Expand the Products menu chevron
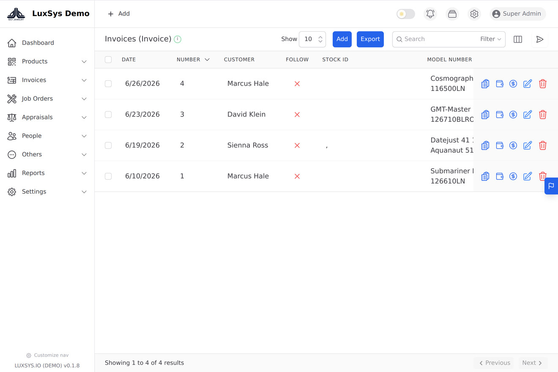Screen dimensions: 558x372 (84, 62)
